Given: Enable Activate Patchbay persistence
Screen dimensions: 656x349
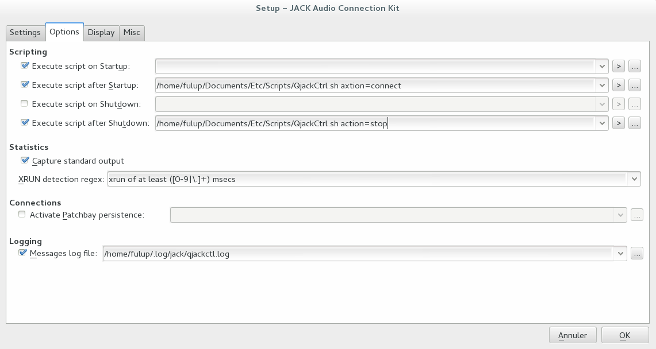Looking at the screenshot, I should 22,215.
